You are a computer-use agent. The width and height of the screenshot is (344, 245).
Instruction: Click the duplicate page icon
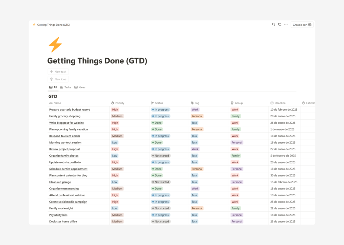tap(280, 25)
